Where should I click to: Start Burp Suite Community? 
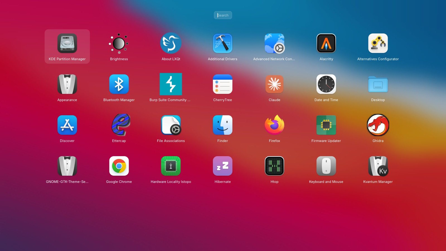[x=171, y=84]
